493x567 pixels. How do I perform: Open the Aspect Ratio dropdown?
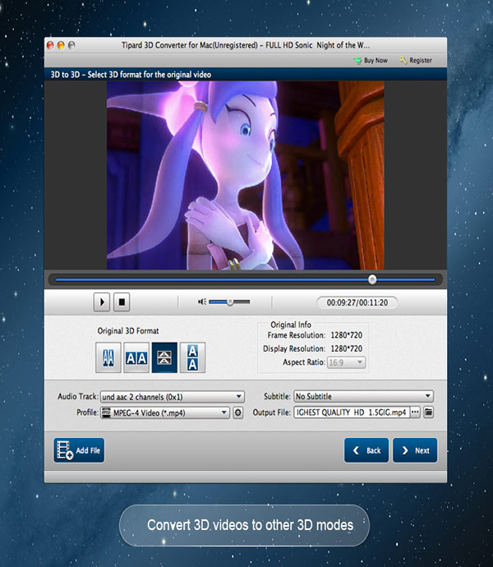point(346,362)
